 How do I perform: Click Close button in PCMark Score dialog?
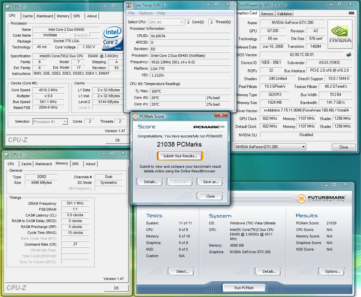210,196
